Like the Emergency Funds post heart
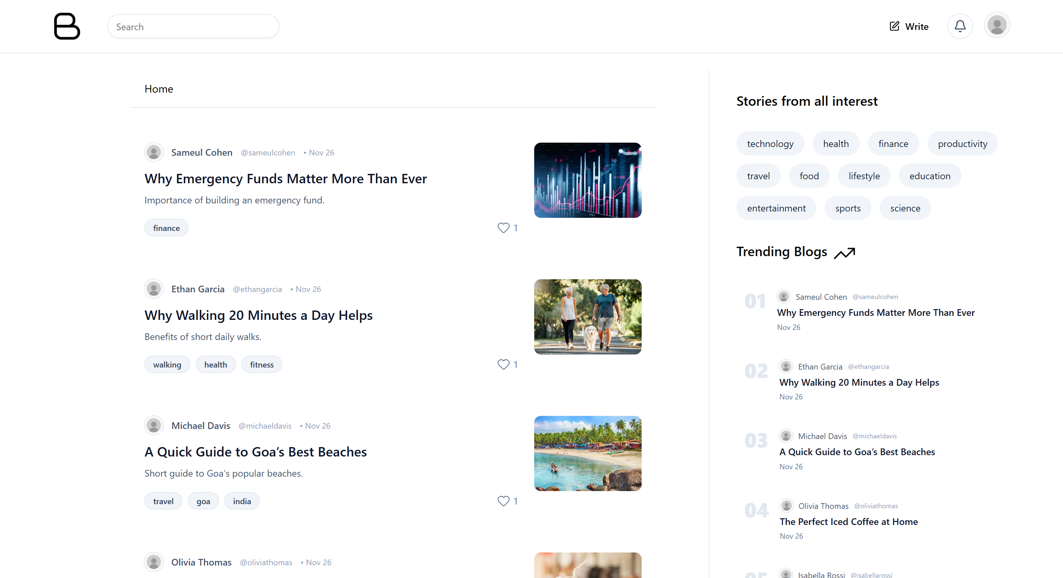 (x=503, y=228)
